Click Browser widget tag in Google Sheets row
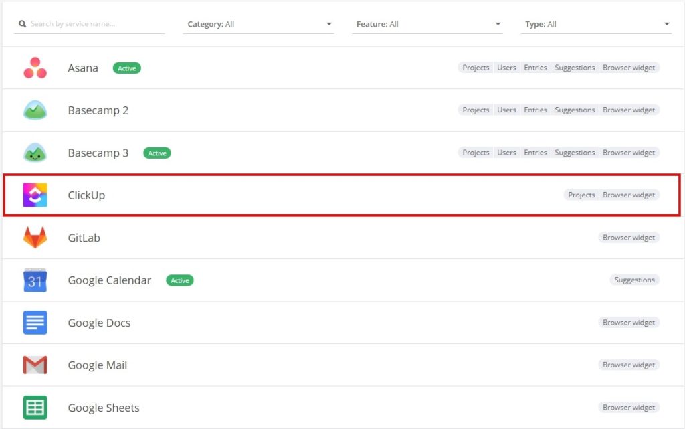This screenshot has height=429, width=685. (x=629, y=407)
